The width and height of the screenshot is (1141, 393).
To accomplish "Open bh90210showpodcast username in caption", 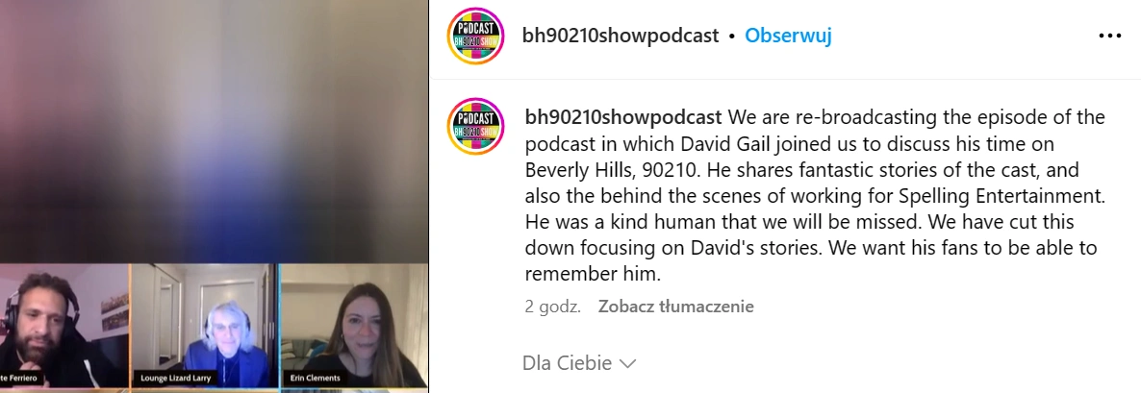I will tap(623, 117).
